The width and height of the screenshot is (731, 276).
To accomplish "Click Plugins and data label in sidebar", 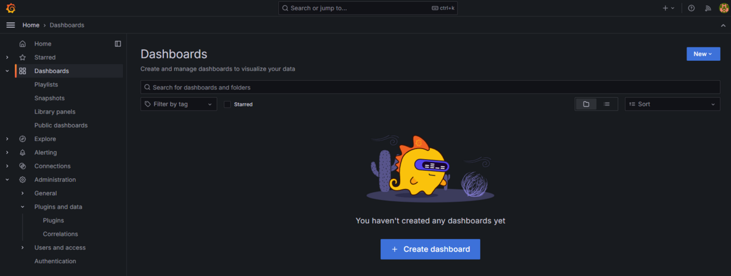I will pyautogui.click(x=58, y=207).
